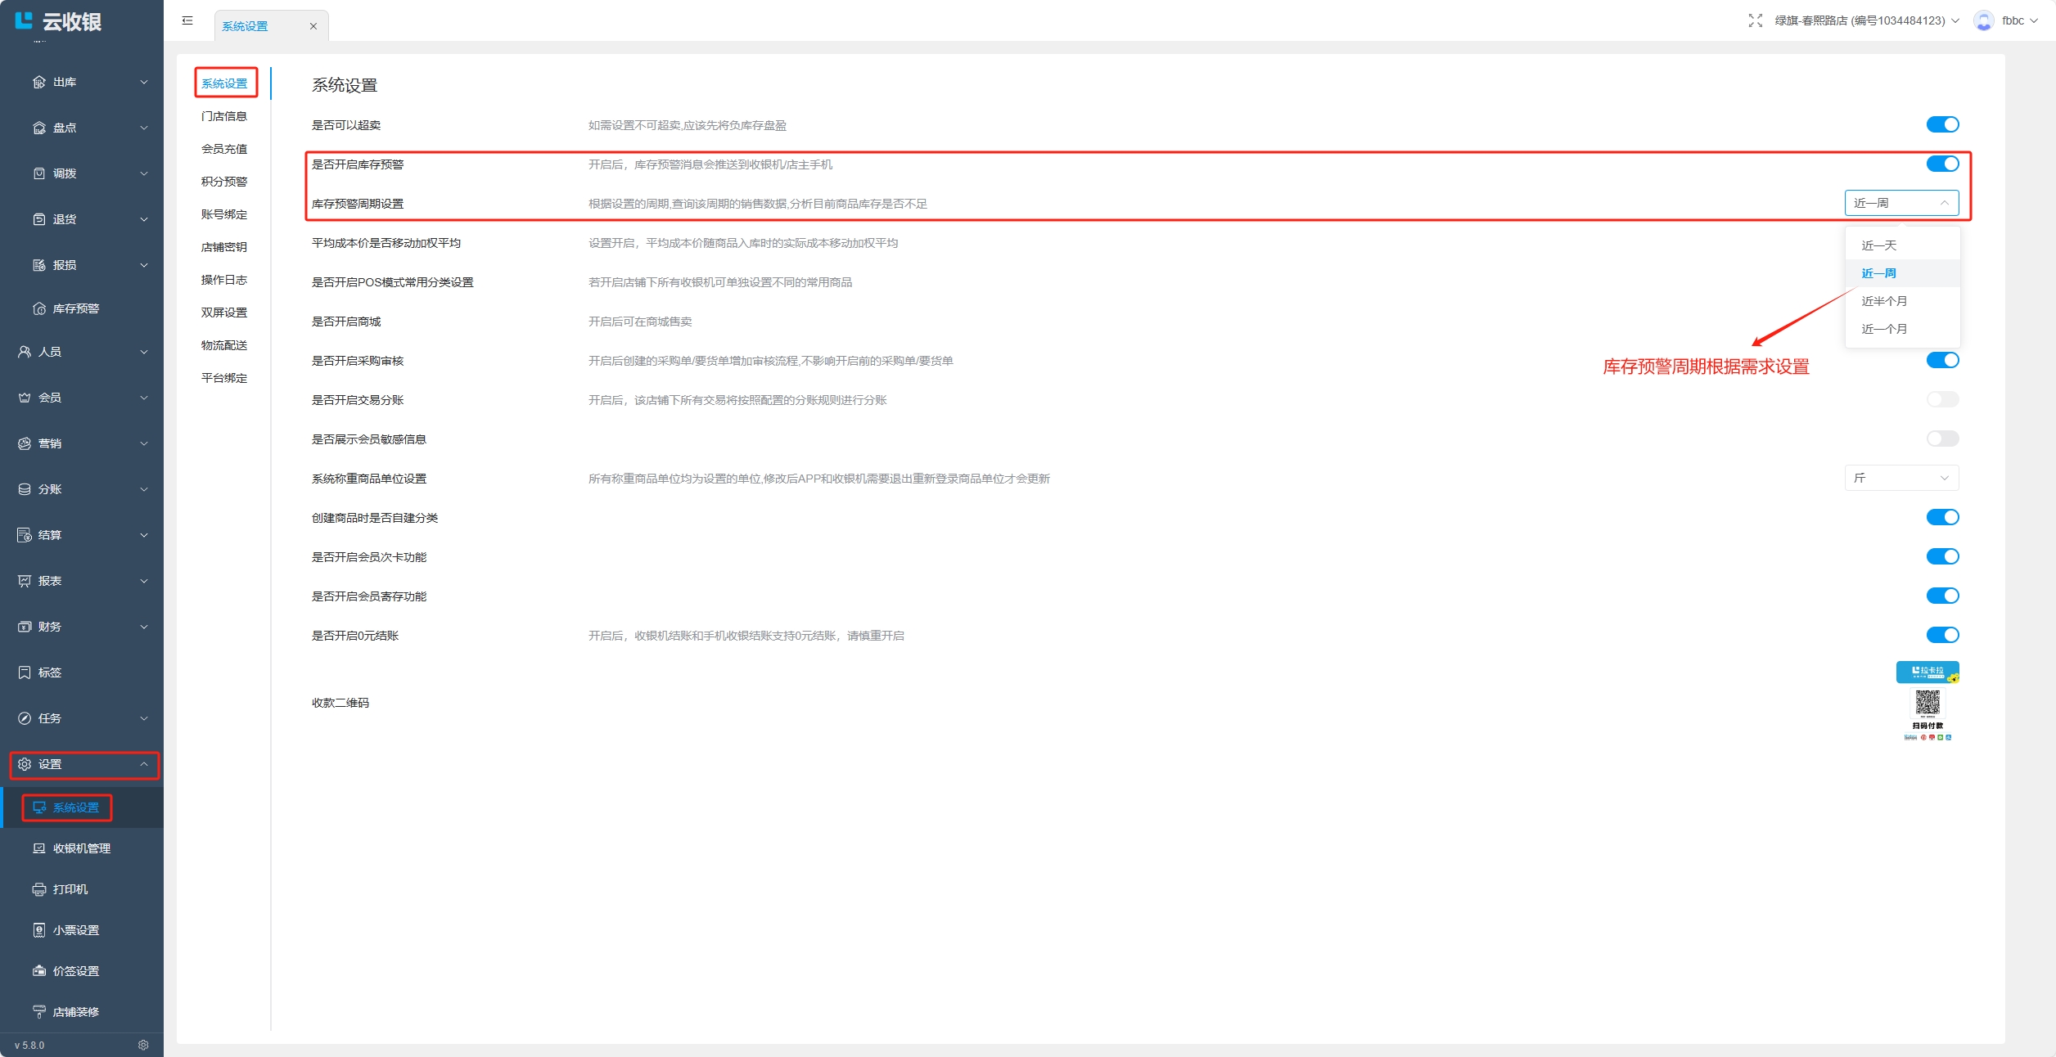This screenshot has width=2056, height=1057.
Task: Click the fbbc user avatar
Action: [1983, 20]
